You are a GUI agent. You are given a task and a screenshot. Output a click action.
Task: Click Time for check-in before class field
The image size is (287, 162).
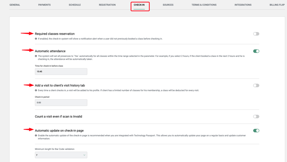(61, 71)
